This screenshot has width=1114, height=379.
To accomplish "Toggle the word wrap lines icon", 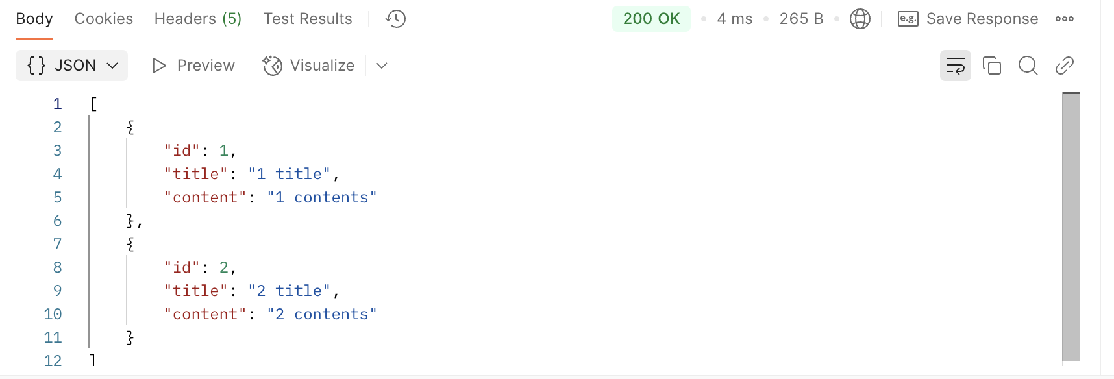I will [x=956, y=66].
